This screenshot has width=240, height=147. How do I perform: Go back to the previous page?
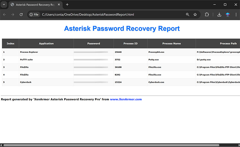click(4, 14)
